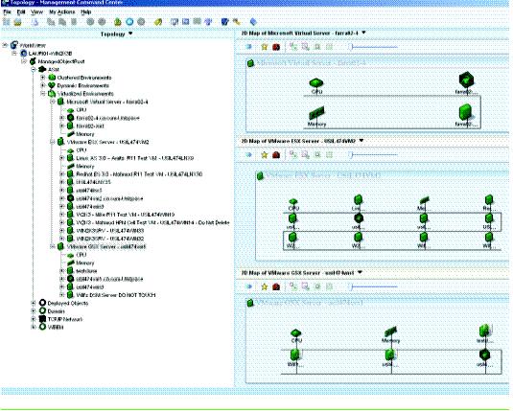Click the wrench icon in main toolbar

click(237, 22)
